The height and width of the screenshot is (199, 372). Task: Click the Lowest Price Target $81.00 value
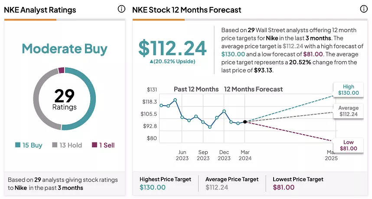(284, 187)
